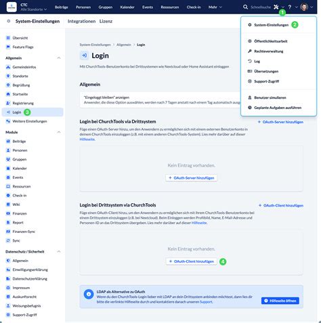
Task: Click the Sync module icon
Action: [x=8, y=240]
